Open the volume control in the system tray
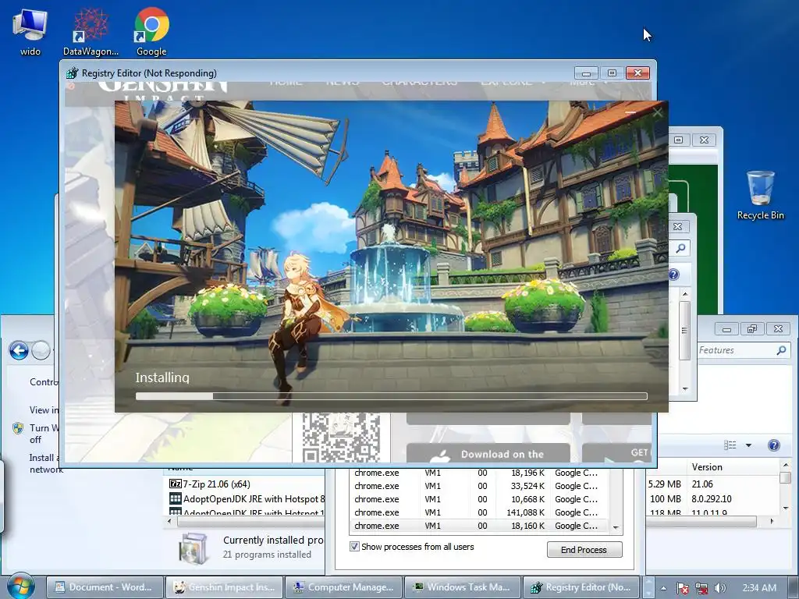Viewport: 799px width, 599px height. click(x=719, y=588)
